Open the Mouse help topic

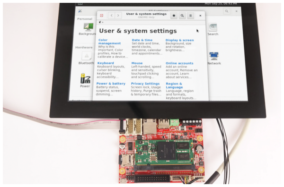click(137, 63)
